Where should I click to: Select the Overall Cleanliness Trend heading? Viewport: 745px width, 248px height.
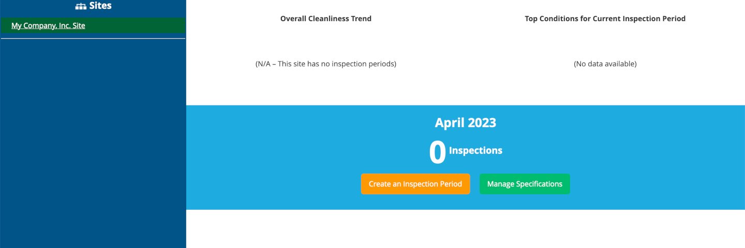pos(326,19)
